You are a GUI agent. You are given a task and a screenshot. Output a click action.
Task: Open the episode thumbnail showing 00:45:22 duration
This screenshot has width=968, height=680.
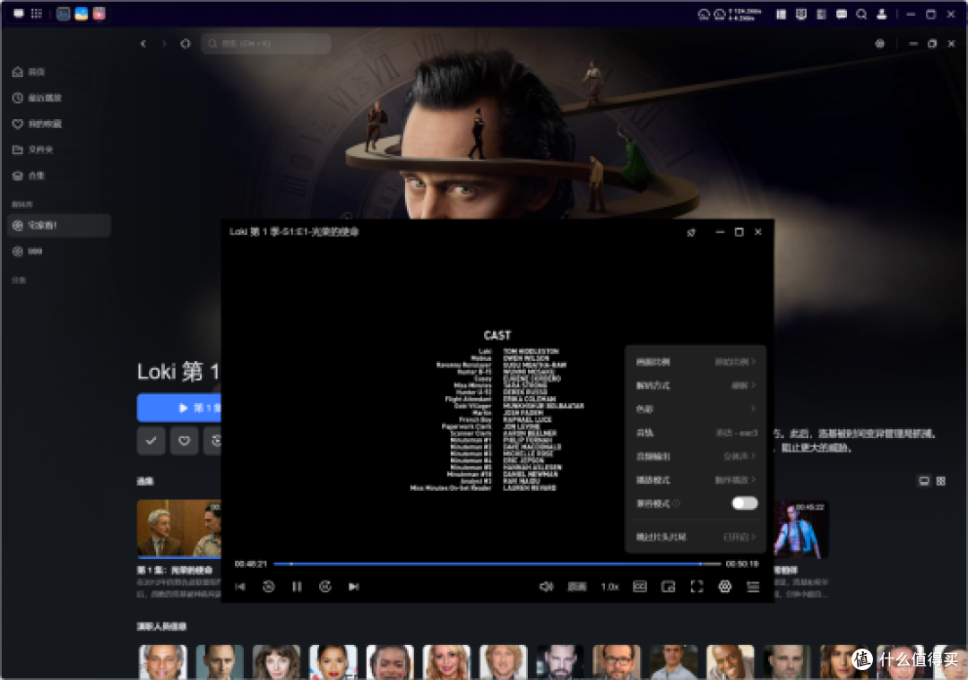[800, 529]
